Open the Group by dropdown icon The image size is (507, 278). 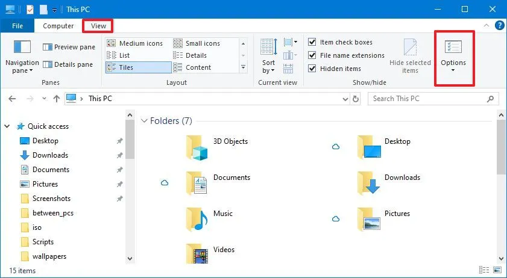291,42
